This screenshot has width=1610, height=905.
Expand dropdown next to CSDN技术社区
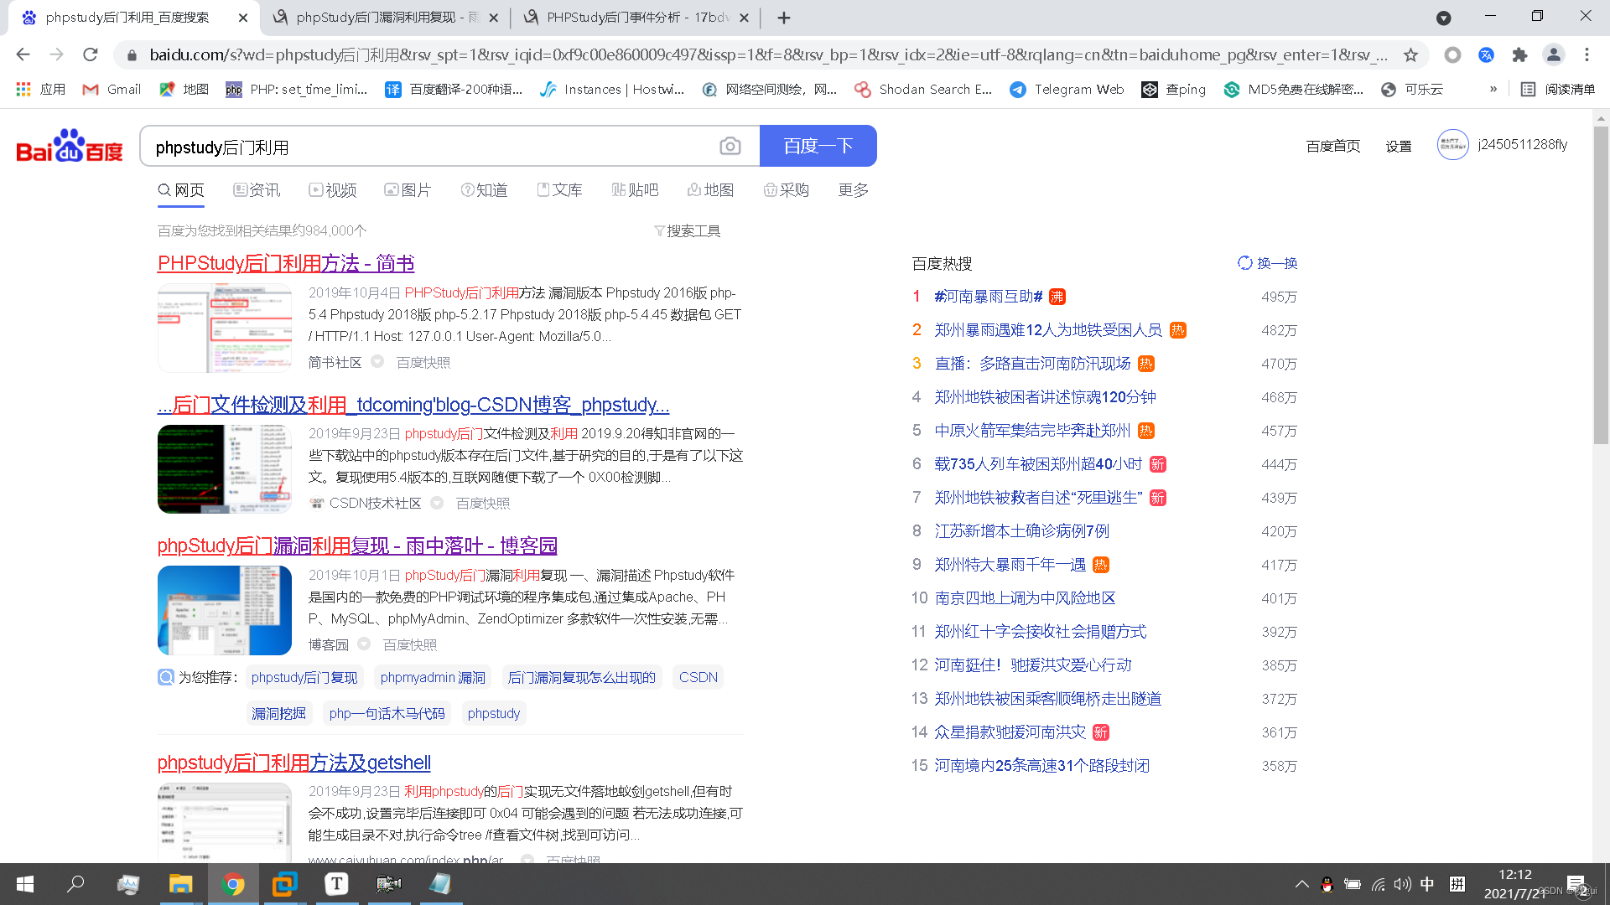[x=437, y=503]
